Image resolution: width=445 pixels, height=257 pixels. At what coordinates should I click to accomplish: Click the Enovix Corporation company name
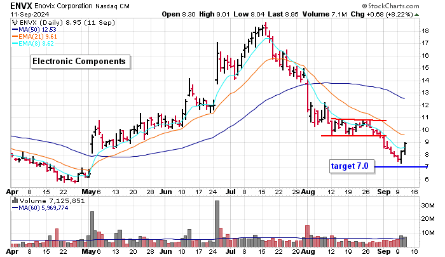click(64, 6)
